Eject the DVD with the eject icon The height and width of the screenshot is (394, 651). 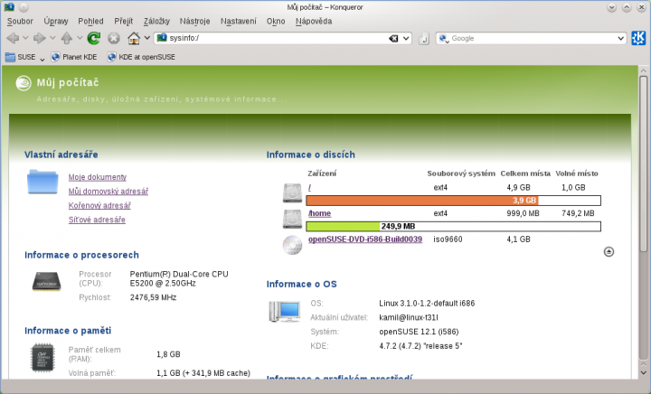click(609, 252)
